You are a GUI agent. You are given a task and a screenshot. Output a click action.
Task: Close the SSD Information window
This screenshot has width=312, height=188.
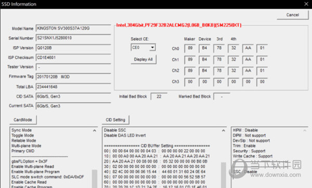pos(306,4)
